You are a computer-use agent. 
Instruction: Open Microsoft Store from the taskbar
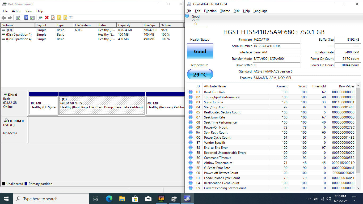135,199
